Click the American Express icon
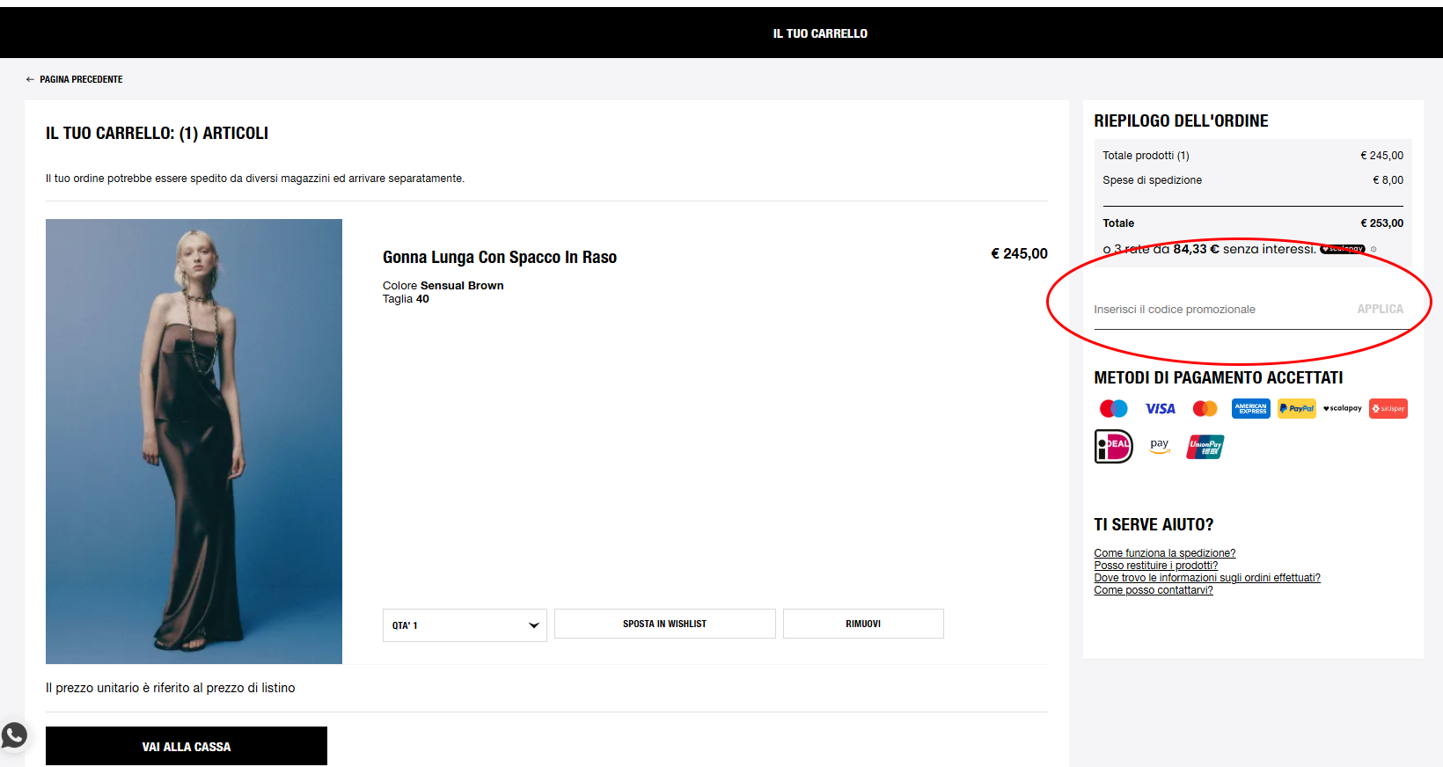This screenshot has width=1443, height=767. pos(1250,408)
